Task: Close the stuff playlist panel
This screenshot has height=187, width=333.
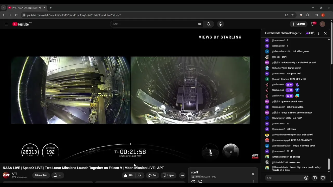Action: point(253,174)
